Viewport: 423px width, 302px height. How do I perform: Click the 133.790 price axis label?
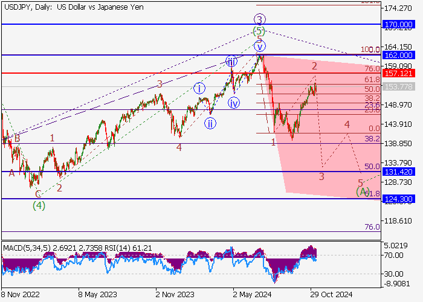398,163
